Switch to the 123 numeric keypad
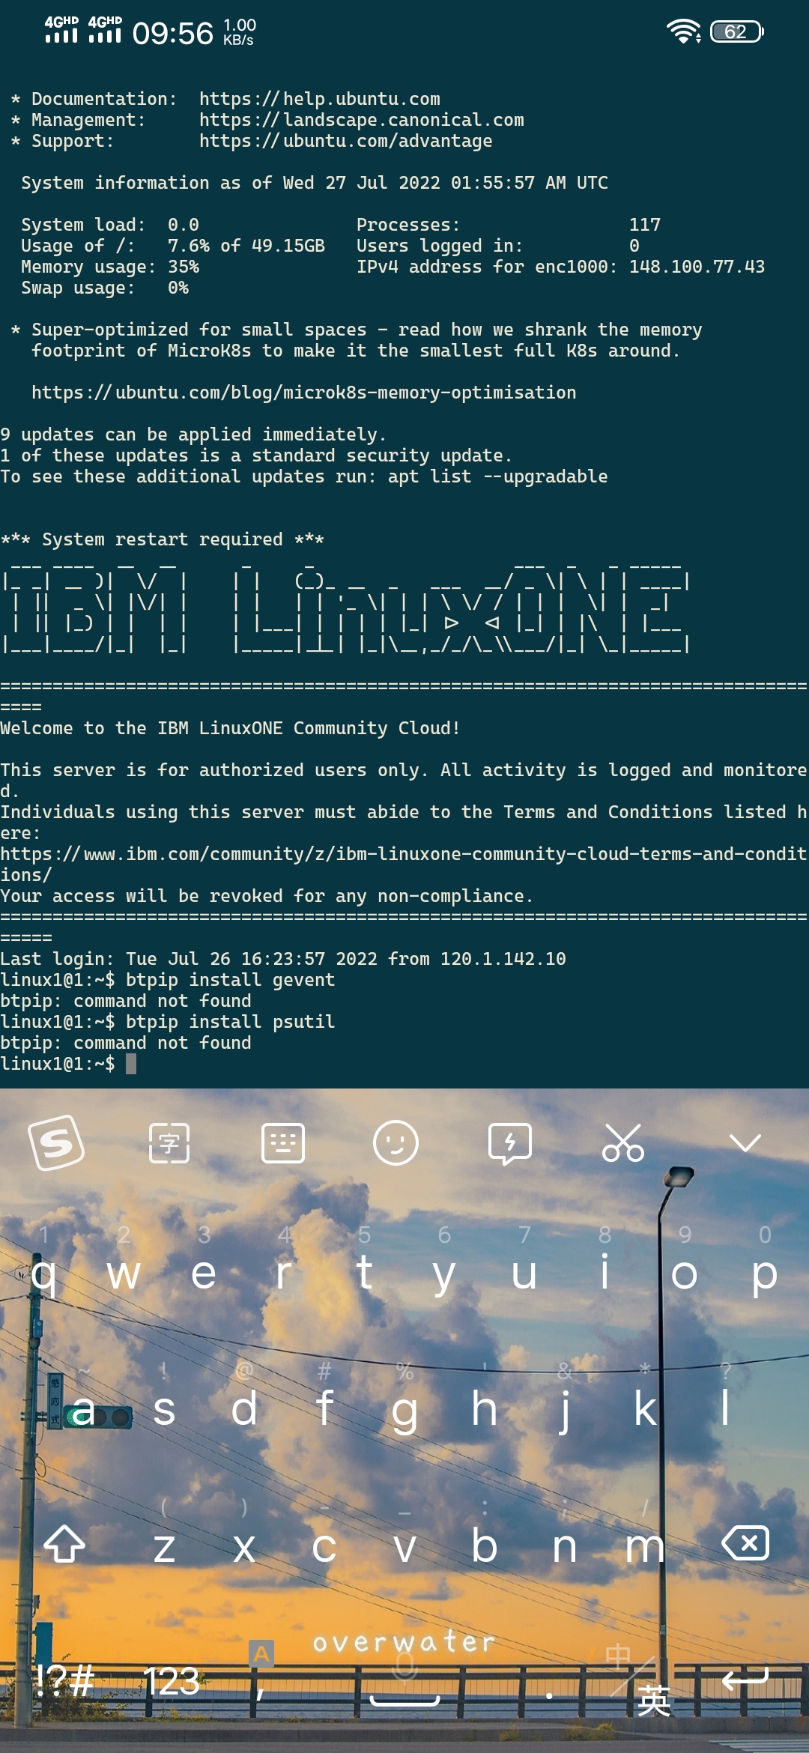 172,1681
